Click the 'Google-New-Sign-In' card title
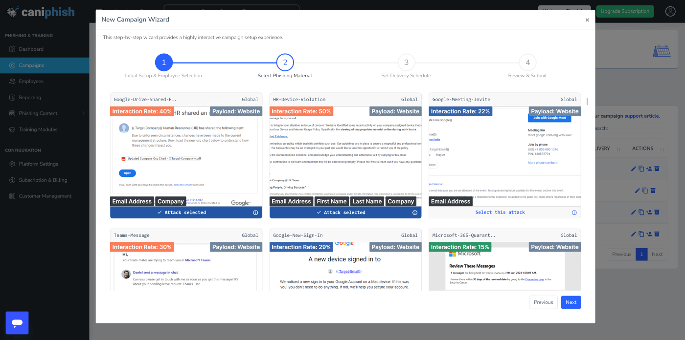The width and height of the screenshot is (685, 340). [298, 235]
